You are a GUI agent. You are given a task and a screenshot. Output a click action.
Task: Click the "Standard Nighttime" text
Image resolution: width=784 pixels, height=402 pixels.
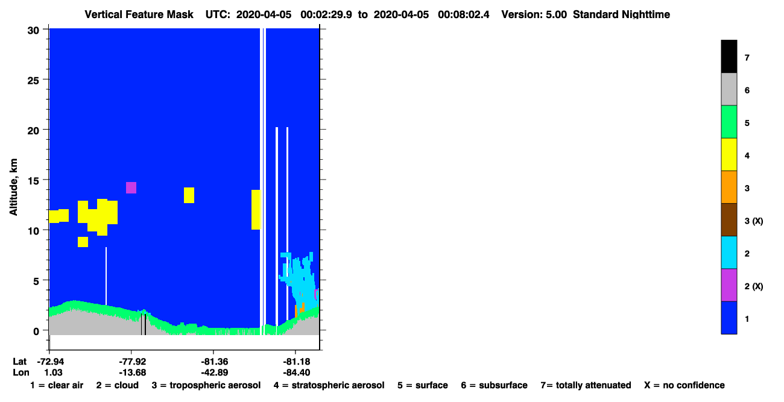621,14
